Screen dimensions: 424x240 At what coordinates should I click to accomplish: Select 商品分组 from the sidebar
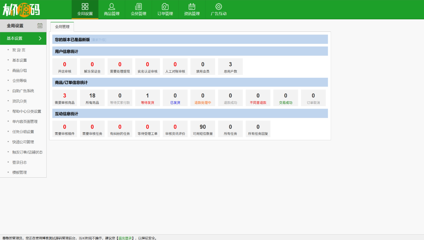tap(19, 71)
